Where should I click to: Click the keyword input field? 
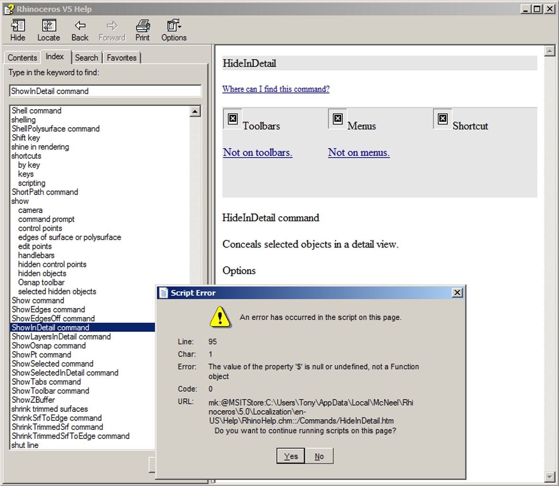pyautogui.click(x=105, y=91)
